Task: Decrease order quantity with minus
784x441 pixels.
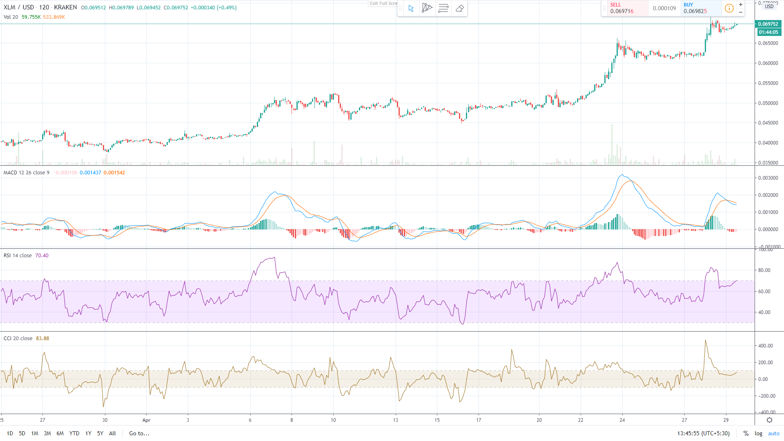Action: [x=741, y=12]
